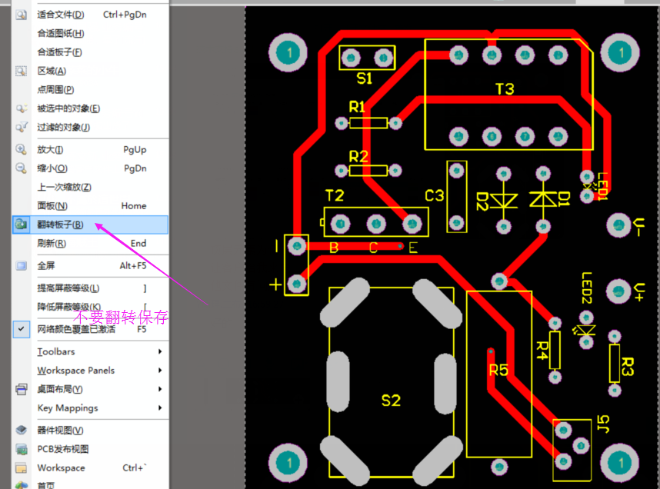This screenshot has height=489, width=660.
Task: Click the 区域 (Area) zoom icon
Action: click(22, 71)
